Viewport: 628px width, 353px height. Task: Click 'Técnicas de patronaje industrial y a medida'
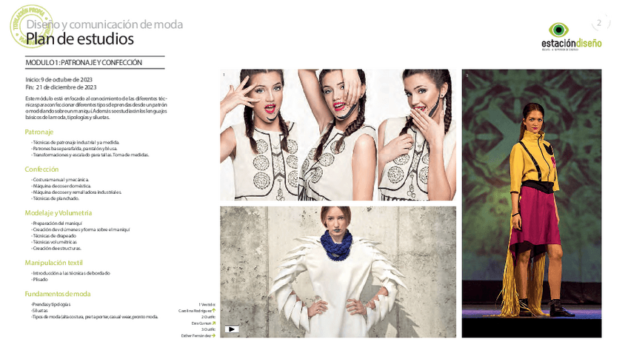pos(76,143)
